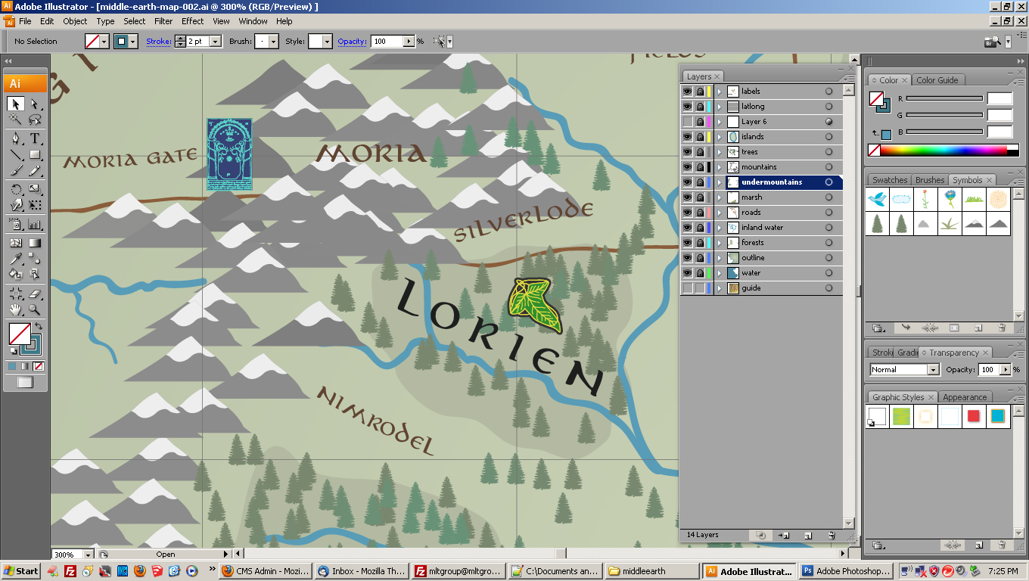
Task: Click the Start button
Action: tap(20, 571)
